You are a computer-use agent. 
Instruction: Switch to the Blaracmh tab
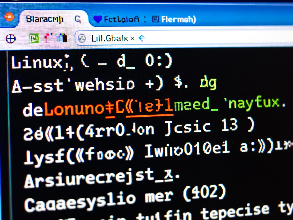tap(45, 19)
